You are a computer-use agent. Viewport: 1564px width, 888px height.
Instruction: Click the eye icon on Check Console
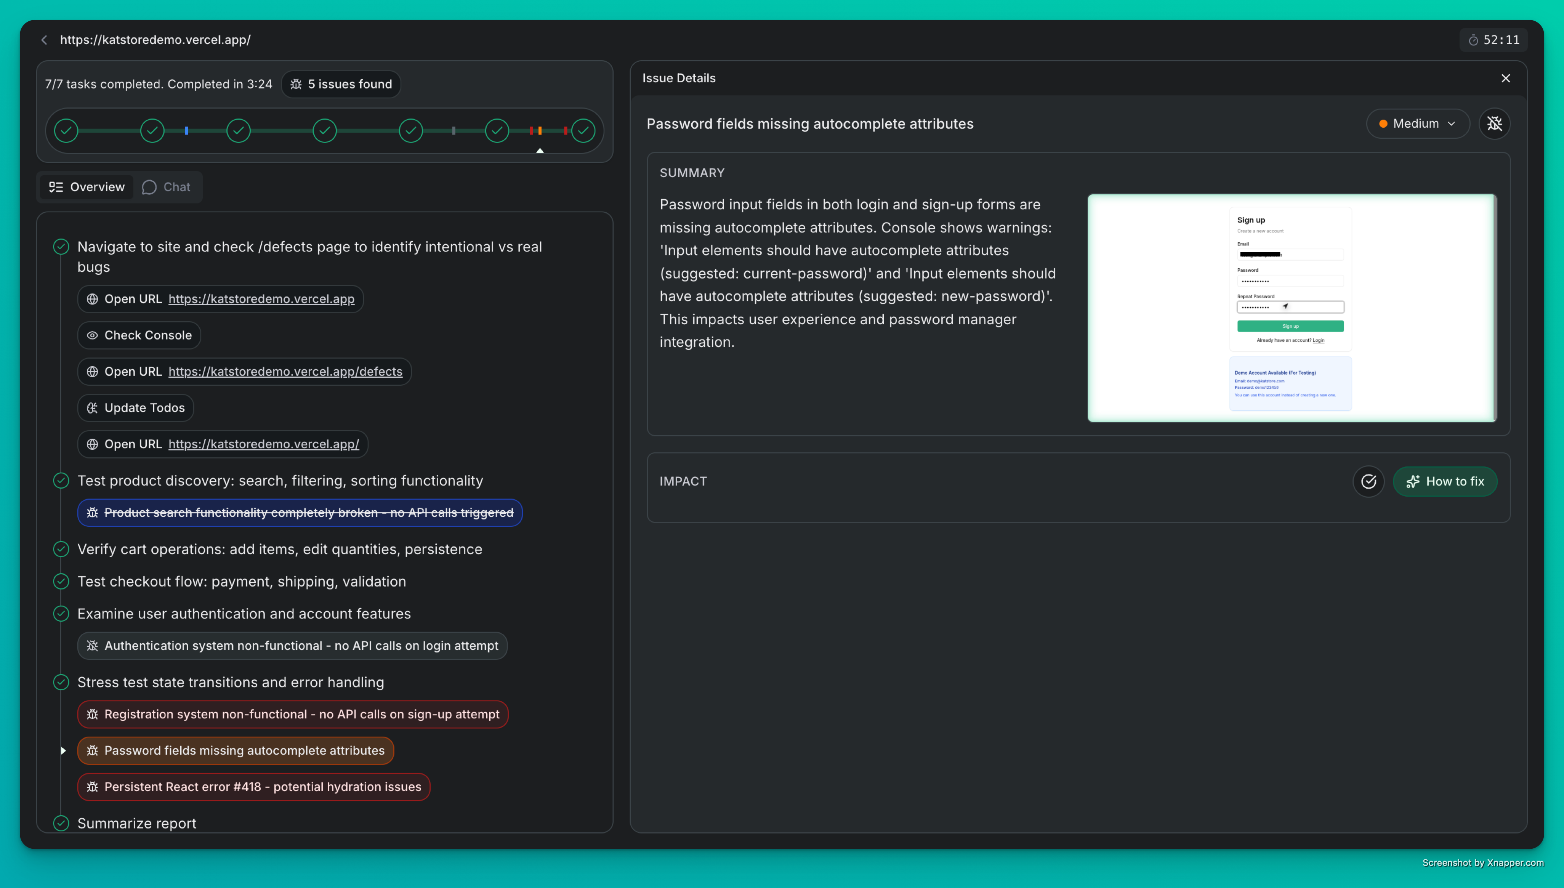pos(93,335)
